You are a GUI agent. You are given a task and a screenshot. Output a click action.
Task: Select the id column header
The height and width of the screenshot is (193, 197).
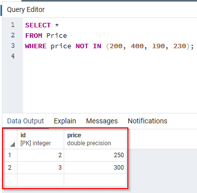pyautogui.click(x=41, y=139)
